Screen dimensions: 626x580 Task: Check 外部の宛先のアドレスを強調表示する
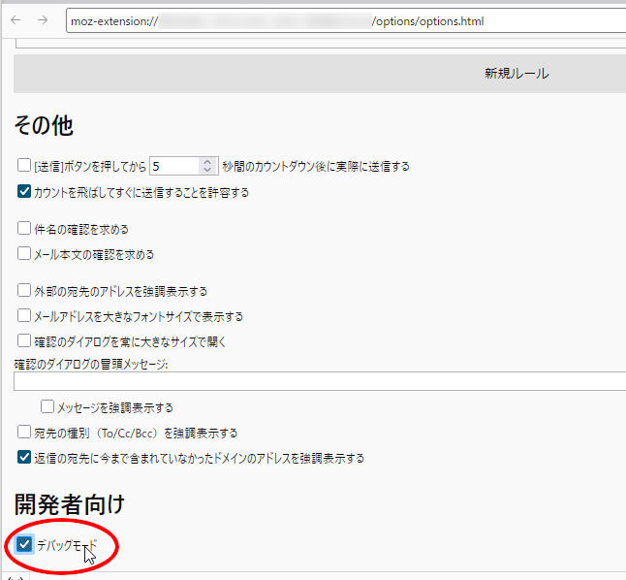pos(24,290)
